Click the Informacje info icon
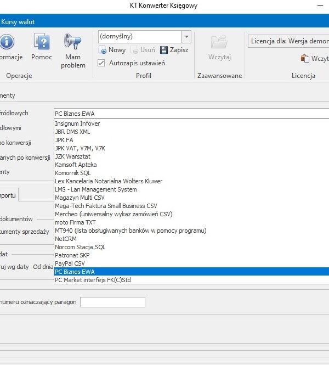The image size is (329, 365). point(7,42)
